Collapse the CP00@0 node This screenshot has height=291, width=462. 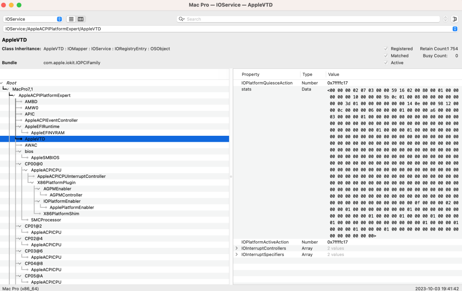pos(20,164)
